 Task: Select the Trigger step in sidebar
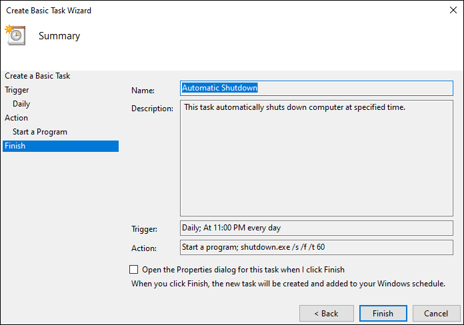[17, 90]
